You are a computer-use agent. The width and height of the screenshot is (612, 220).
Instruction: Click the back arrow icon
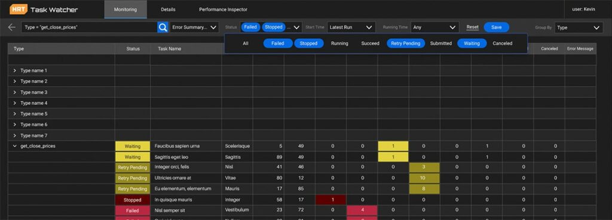(x=12, y=27)
